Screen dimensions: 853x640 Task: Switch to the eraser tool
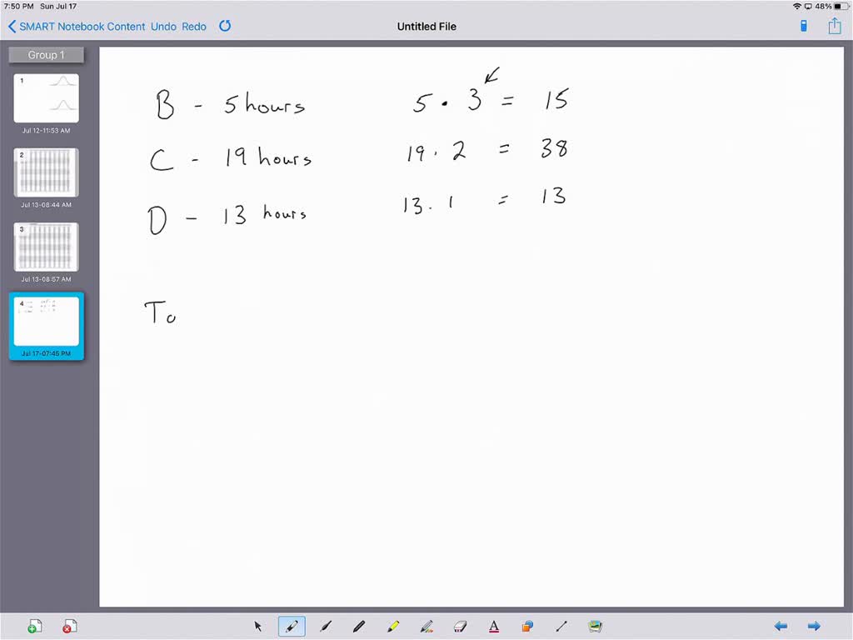click(x=459, y=626)
